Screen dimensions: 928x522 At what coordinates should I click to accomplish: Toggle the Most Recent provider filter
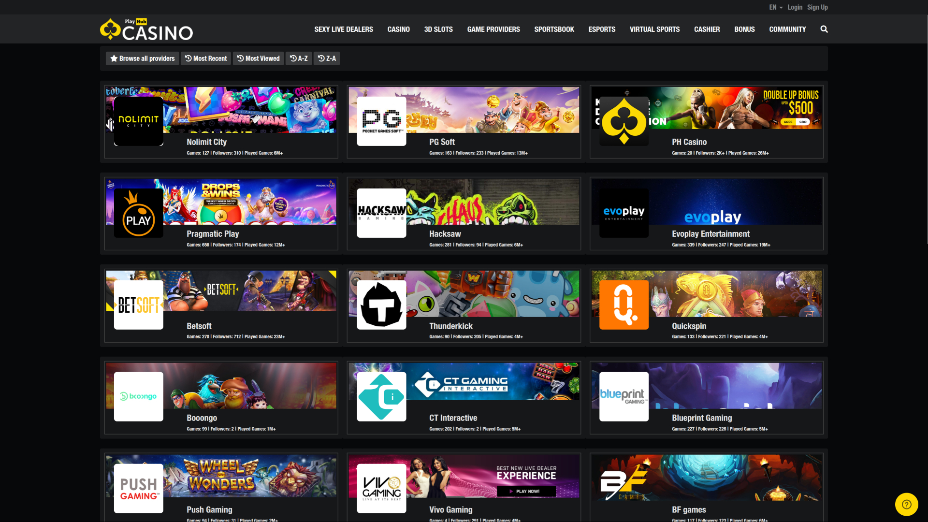[x=205, y=58]
